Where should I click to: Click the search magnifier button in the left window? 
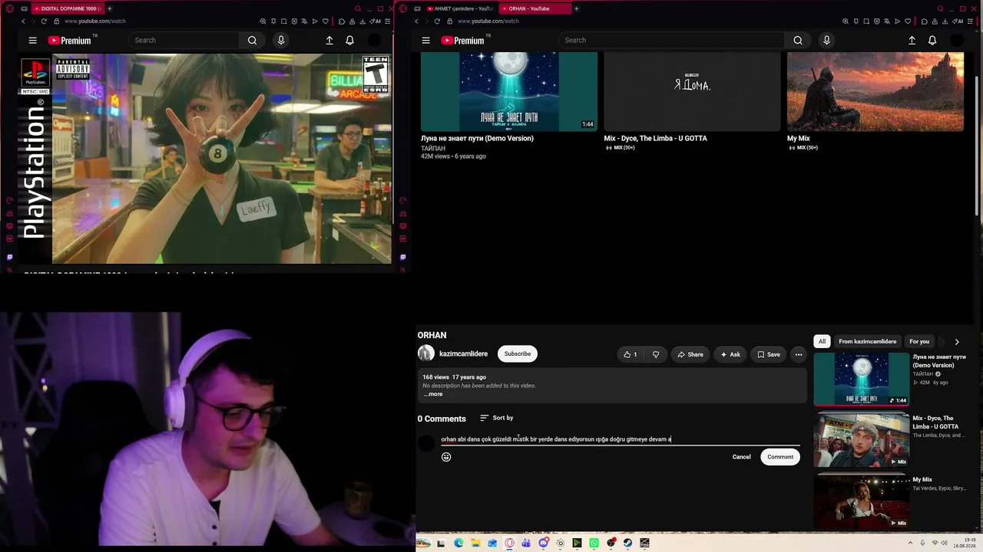coord(252,41)
